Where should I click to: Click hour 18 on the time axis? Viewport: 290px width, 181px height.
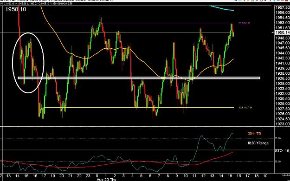(x=256, y=175)
